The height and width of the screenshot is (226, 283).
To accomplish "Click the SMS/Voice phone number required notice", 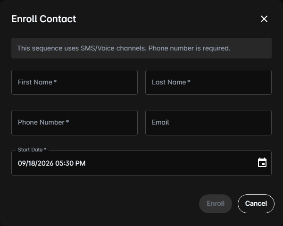I will pyautogui.click(x=141, y=48).
